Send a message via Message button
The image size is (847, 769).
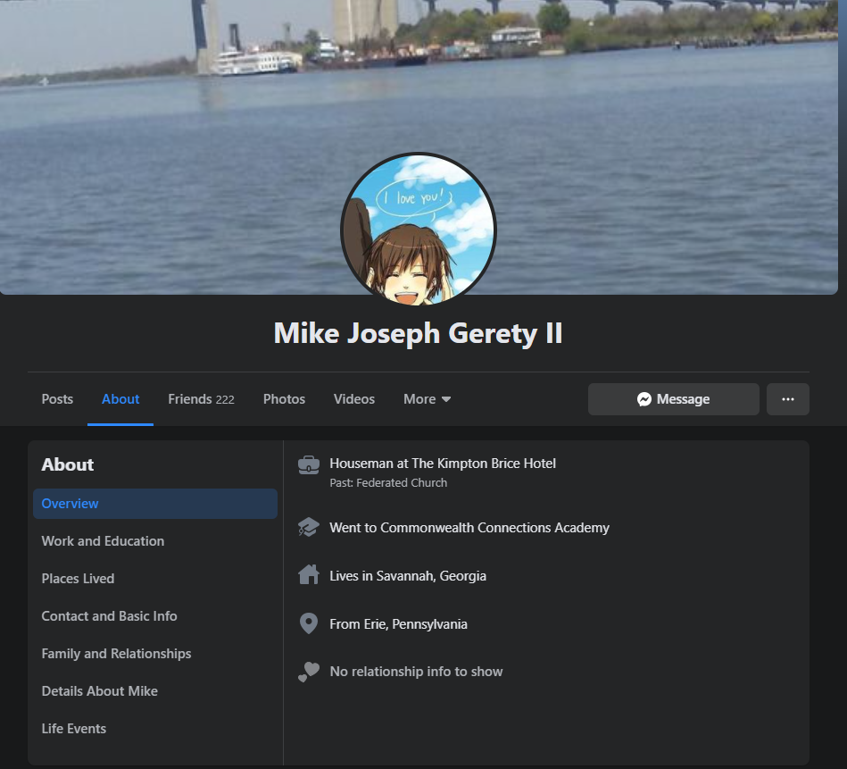click(673, 399)
